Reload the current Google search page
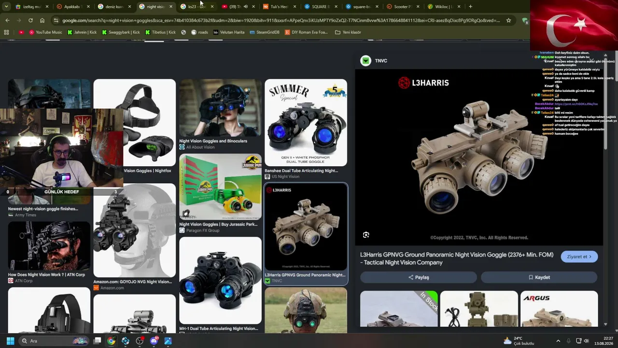The height and width of the screenshot is (348, 618). point(30,20)
